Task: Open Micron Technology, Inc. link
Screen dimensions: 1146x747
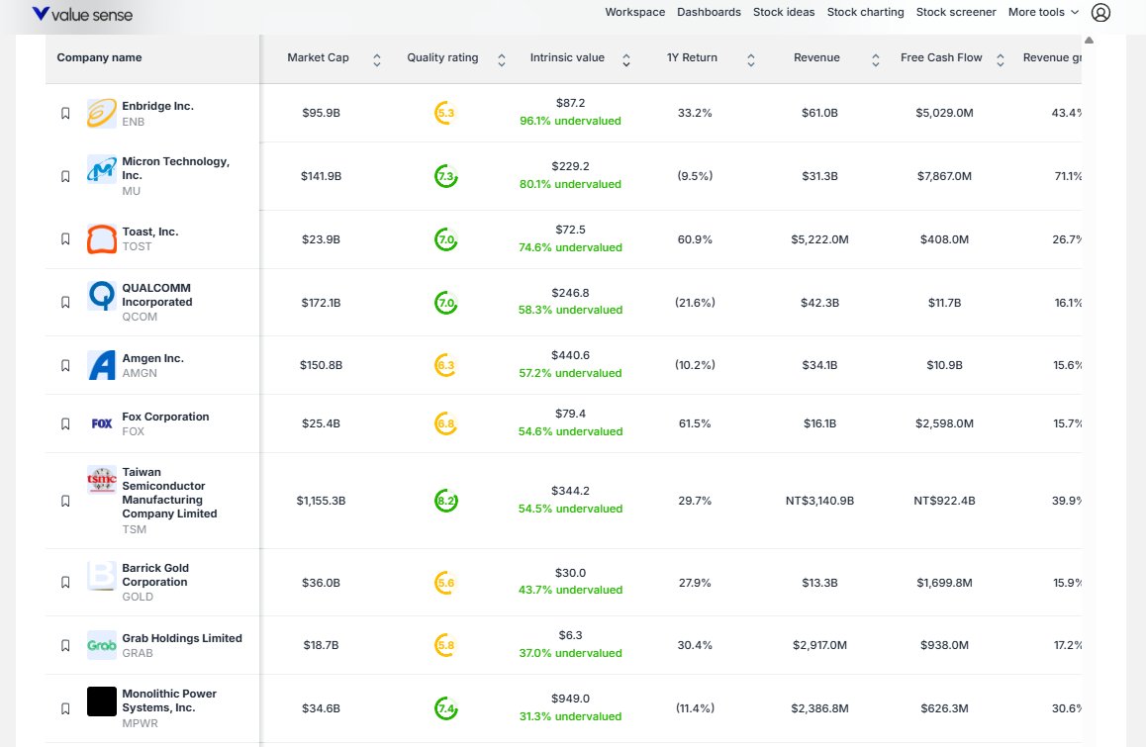Action: pos(175,168)
